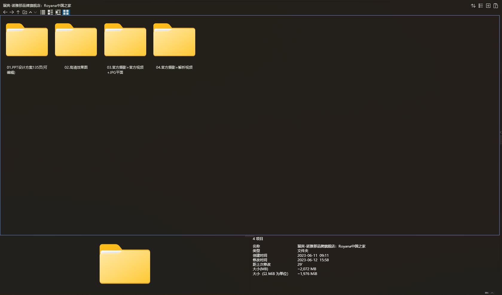This screenshot has height=295, width=502.
Task: Switch to tiles with details view mode
Action: click(x=58, y=12)
